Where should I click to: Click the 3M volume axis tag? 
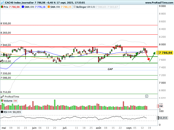click(x=160, y=106)
